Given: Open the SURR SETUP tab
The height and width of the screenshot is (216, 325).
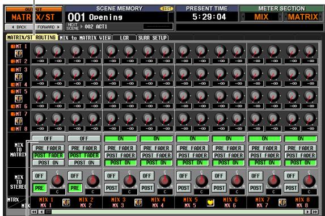Looking at the screenshot, I should pos(153,37).
